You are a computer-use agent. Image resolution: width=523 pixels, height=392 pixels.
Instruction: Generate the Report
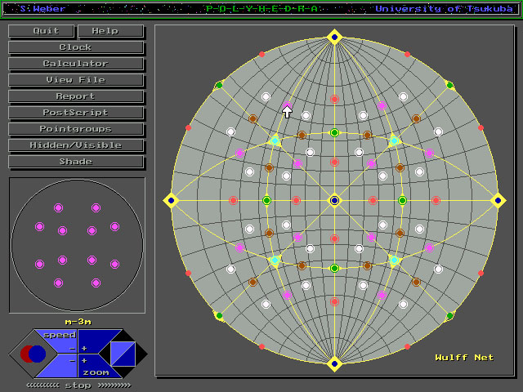point(76,96)
